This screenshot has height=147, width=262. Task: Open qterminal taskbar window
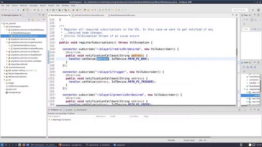[98, 145]
